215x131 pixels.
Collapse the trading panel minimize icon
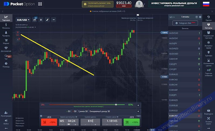[x=41, y=116]
